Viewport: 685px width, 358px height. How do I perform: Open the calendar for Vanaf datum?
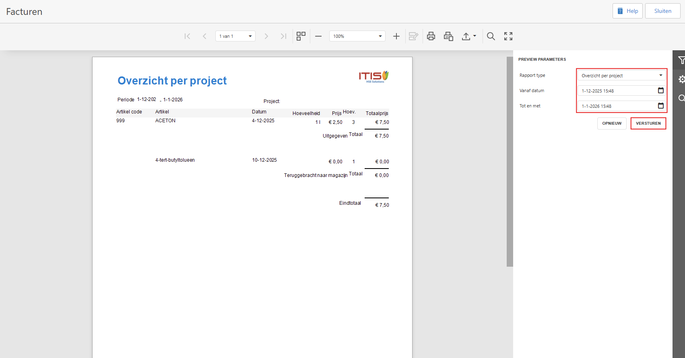(x=660, y=91)
